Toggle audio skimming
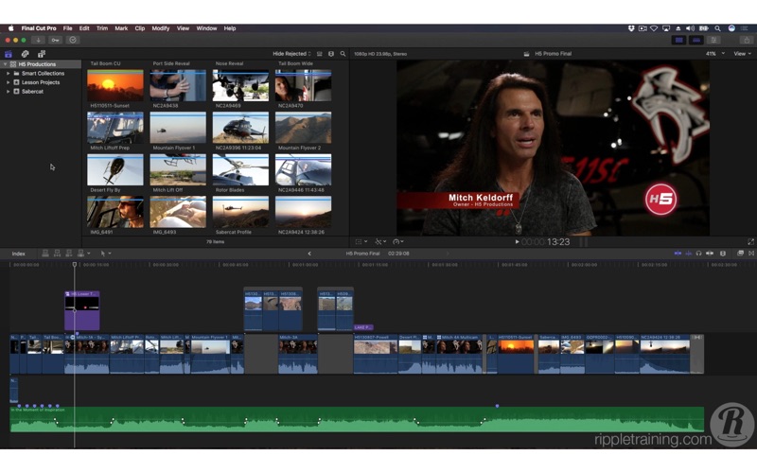The image size is (757, 473). (689, 254)
